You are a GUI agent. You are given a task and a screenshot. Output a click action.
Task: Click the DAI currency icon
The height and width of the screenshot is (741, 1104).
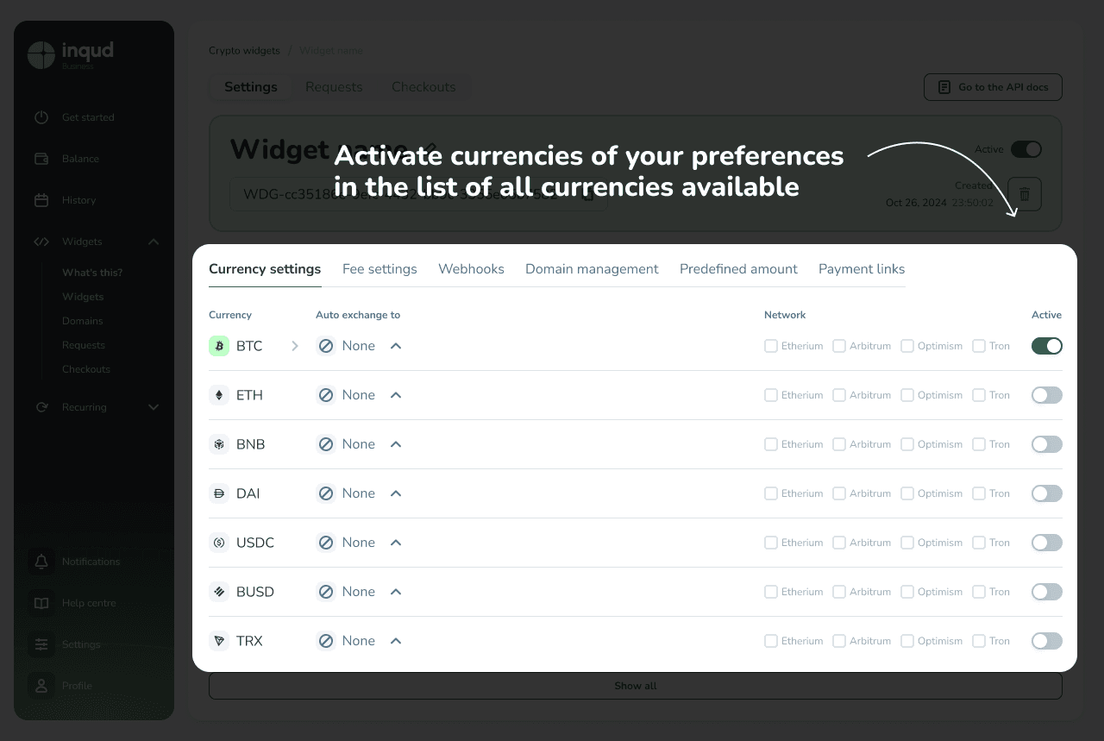point(219,493)
